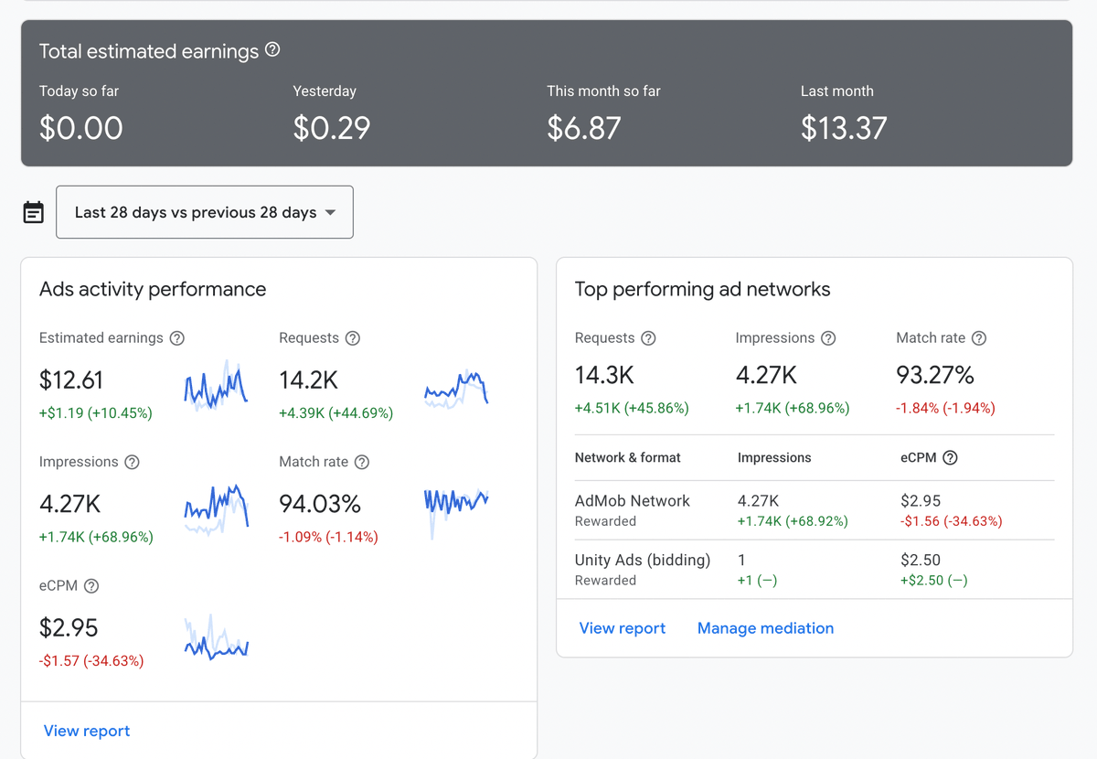Open View report link in Ads activity performance

point(87,731)
